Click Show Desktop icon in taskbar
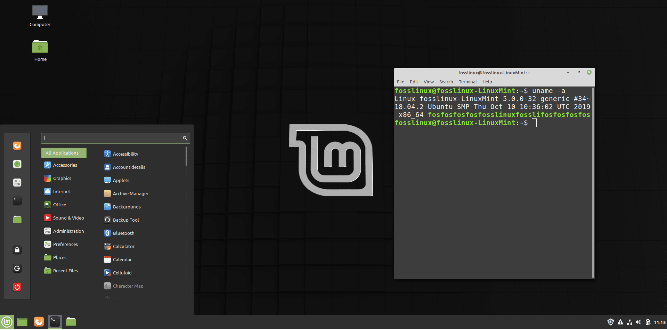 (22, 322)
